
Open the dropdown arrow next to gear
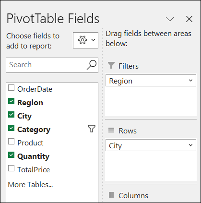(x=93, y=40)
